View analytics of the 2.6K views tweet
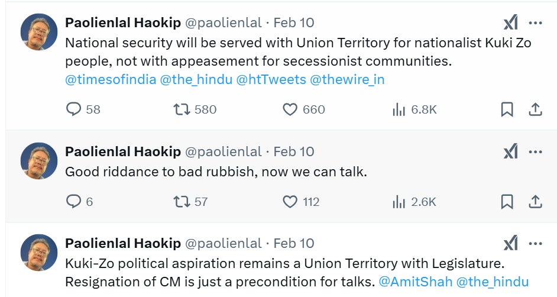This screenshot has height=297, width=557. coord(399,202)
